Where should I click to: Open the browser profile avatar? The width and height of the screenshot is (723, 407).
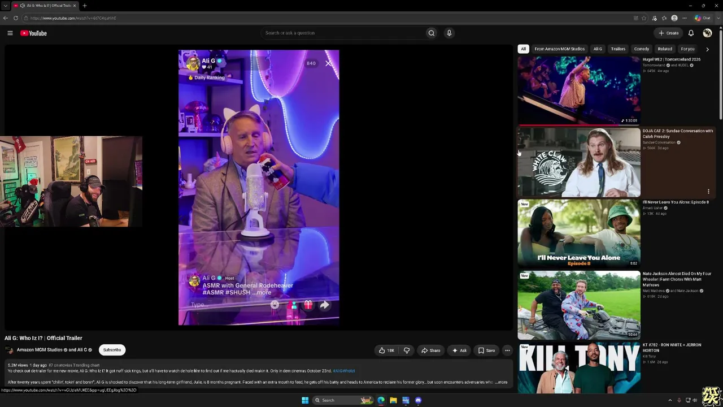pyautogui.click(x=674, y=18)
